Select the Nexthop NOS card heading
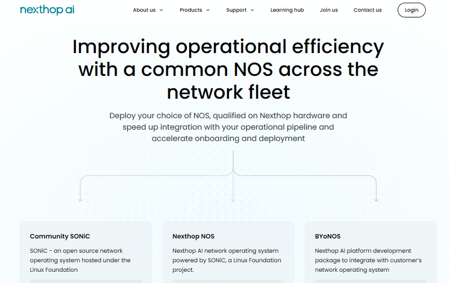Viewport: 449px width, 283px height. tap(193, 236)
